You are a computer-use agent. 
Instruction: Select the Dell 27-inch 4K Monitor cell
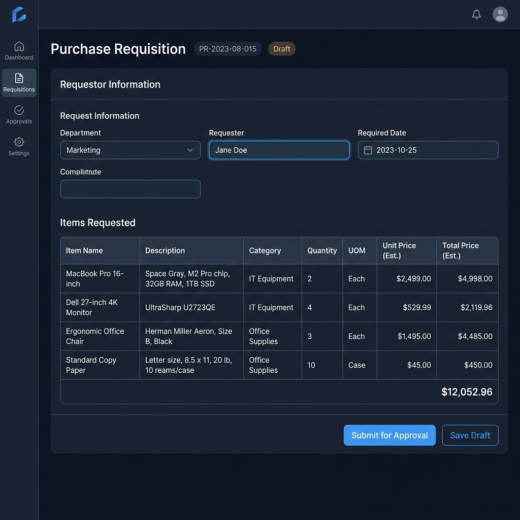click(100, 307)
